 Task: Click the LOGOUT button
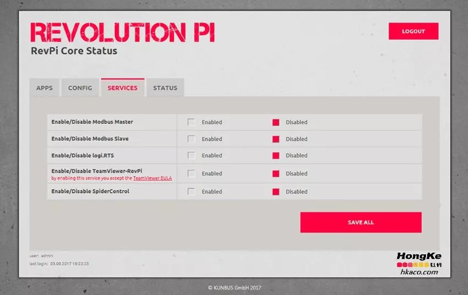coord(413,31)
